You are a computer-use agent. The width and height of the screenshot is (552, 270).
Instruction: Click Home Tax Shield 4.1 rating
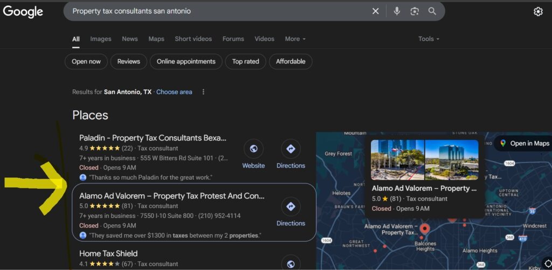[106, 264]
